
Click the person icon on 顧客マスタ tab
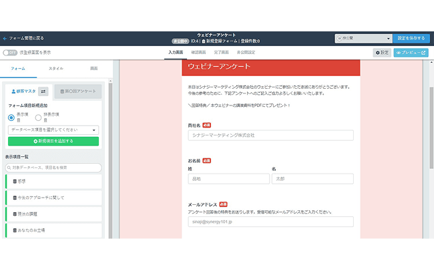click(x=13, y=91)
